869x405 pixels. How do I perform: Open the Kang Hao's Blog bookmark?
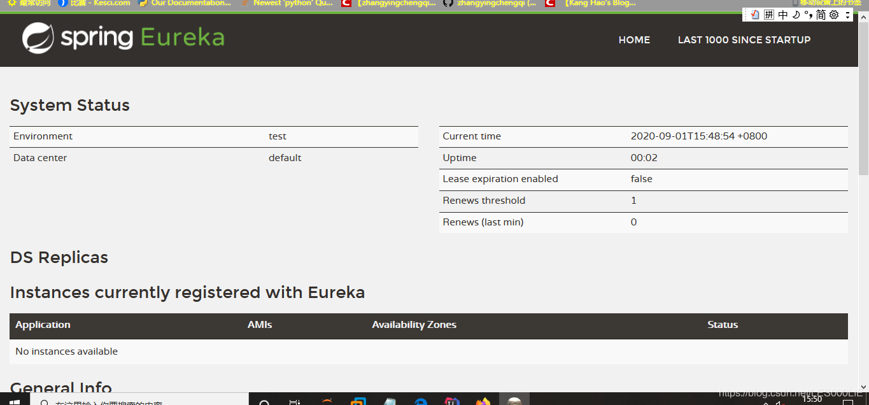coord(591,3)
